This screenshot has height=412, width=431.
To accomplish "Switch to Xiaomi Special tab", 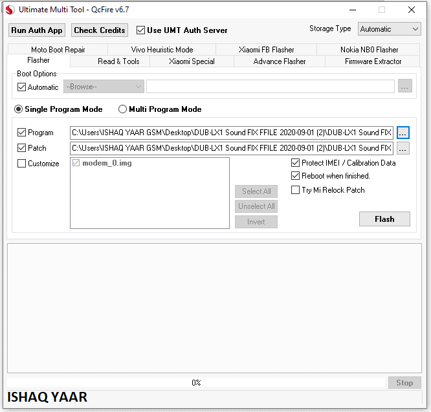I will pyautogui.click(x=192, y=61).
